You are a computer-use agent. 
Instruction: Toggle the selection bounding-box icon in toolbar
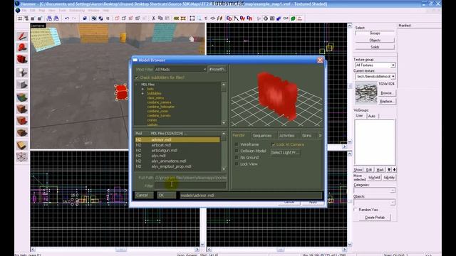(192, 18)
